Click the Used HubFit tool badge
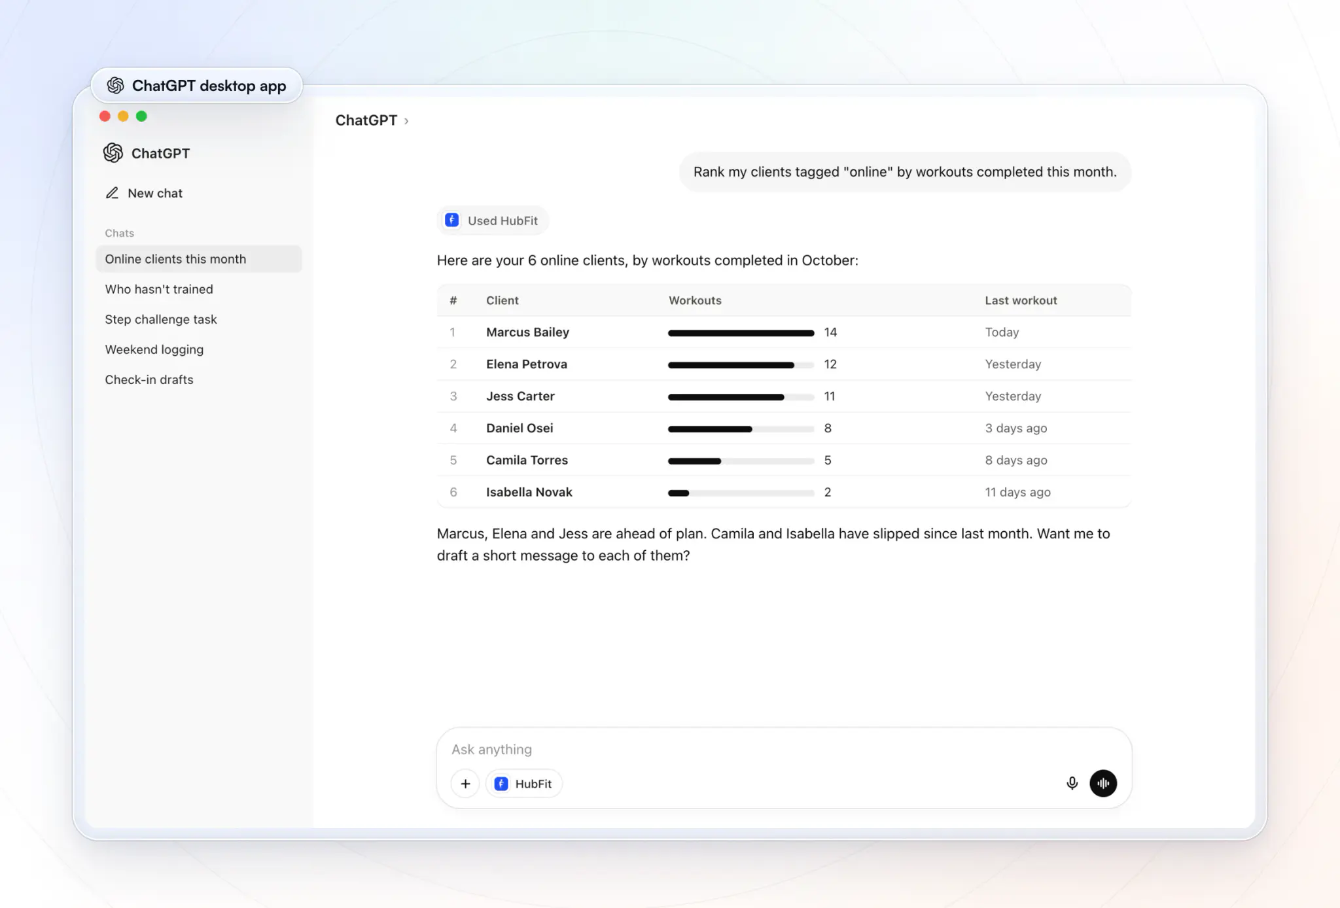 coord(493,220)
